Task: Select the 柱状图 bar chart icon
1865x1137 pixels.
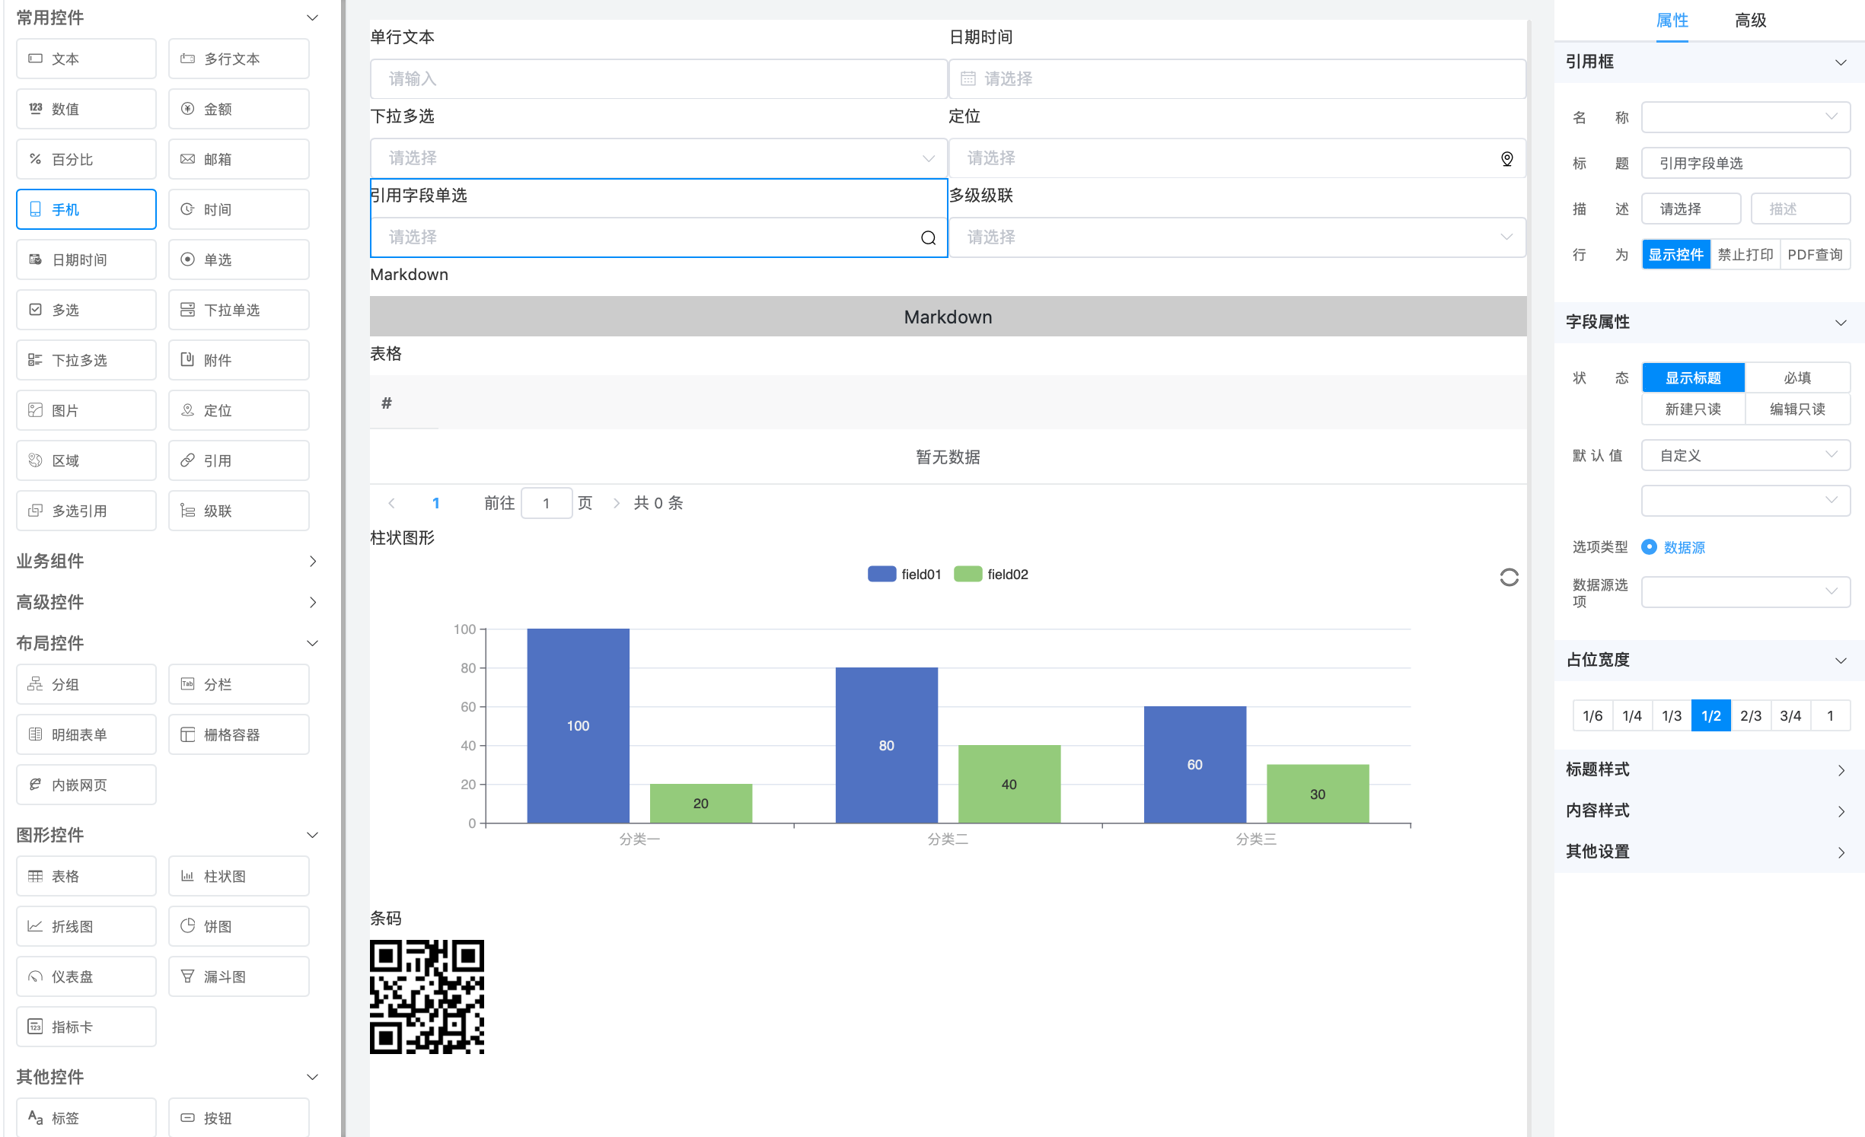Action: (187, 876)
